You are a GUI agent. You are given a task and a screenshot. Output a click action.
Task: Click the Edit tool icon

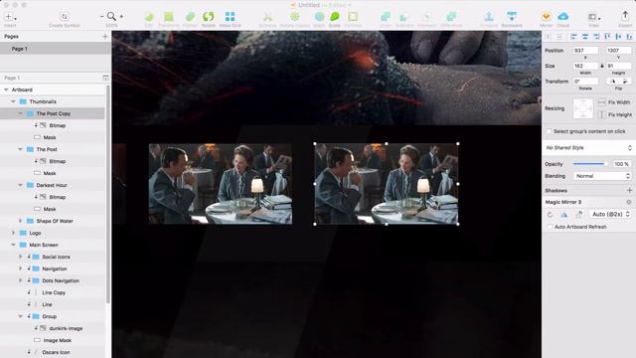[149, 17]
